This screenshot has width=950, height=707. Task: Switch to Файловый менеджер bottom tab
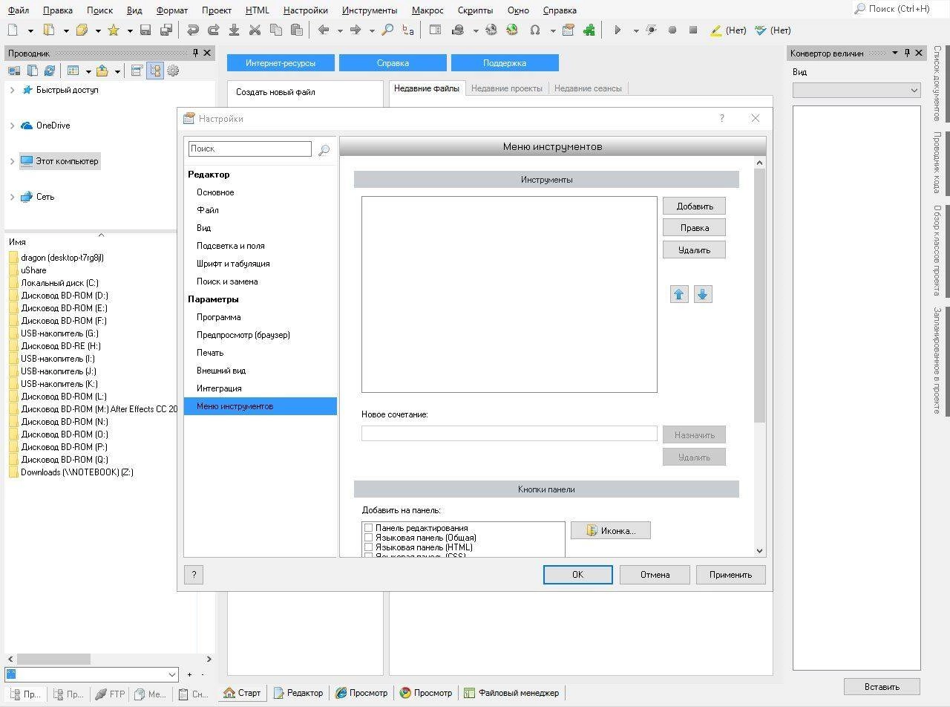click(x=511, y=693)
